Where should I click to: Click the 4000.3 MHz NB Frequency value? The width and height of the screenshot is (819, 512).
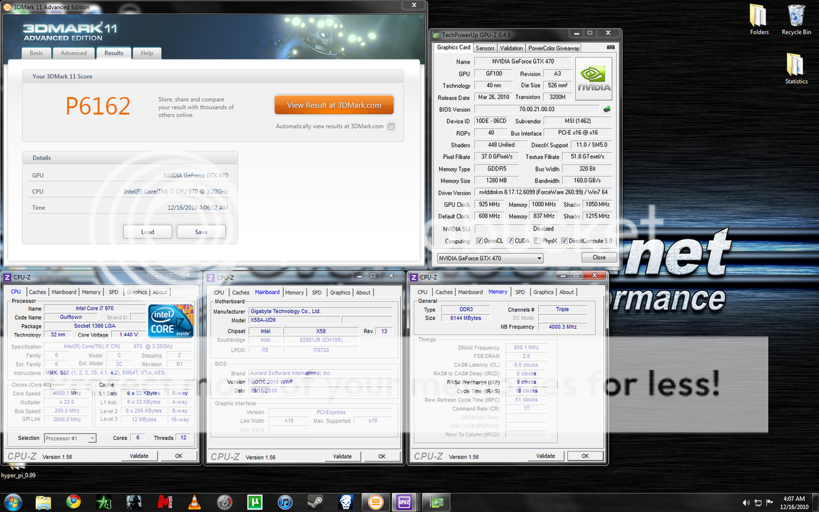pos(563,327)
